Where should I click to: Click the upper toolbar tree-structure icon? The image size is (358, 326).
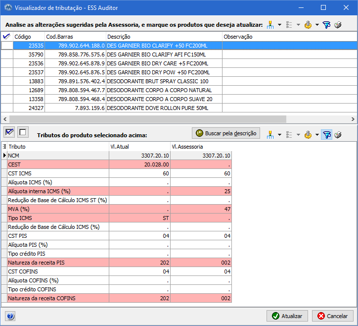pyautogui.click(x=270, y=25)
